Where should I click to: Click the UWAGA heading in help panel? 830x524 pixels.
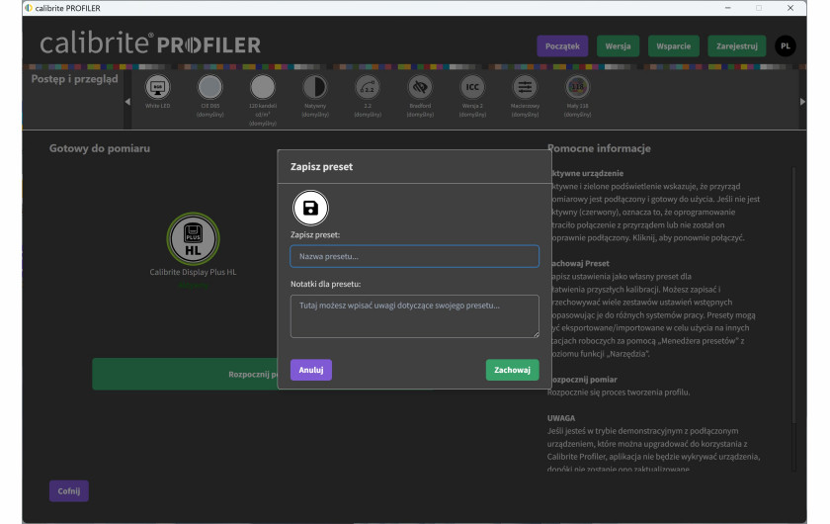(561, 418)
